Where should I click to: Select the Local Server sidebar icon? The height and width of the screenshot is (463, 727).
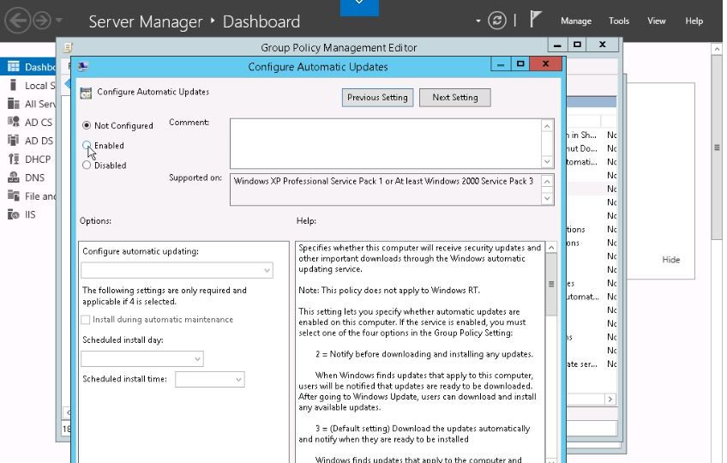click(x=14, y=86)
